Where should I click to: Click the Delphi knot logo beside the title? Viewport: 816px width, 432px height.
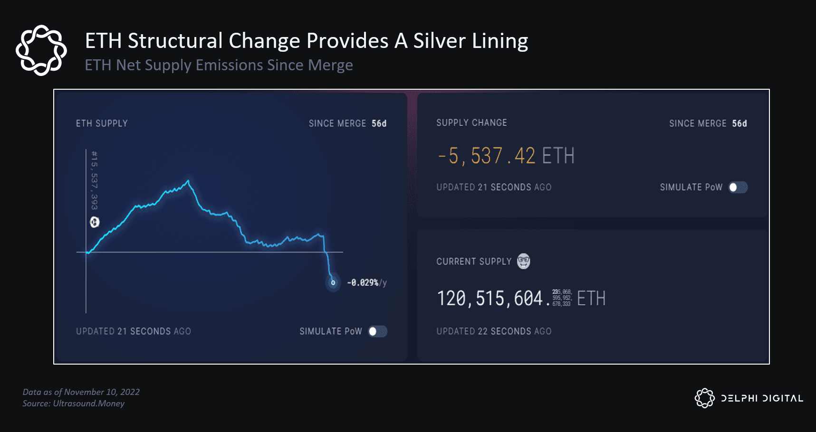(41, 50)
